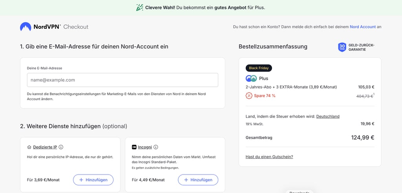Click the Plus plan double-logo icon

pos(251,79)
